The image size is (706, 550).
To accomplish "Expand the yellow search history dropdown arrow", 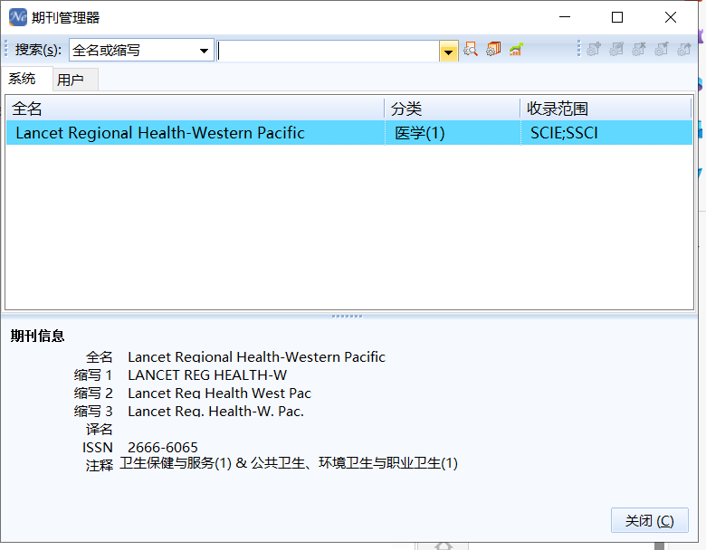I will coord(448,51).
